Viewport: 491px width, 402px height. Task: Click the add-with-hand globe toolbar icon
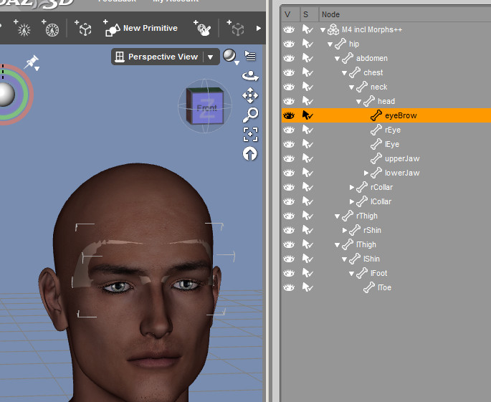[x=202, y=28]
